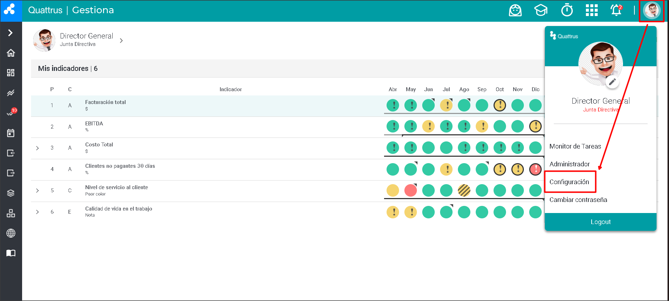669x301 pixels.
Task: Click the pencil edit icon on profile photo
Action: coord(612,82)
